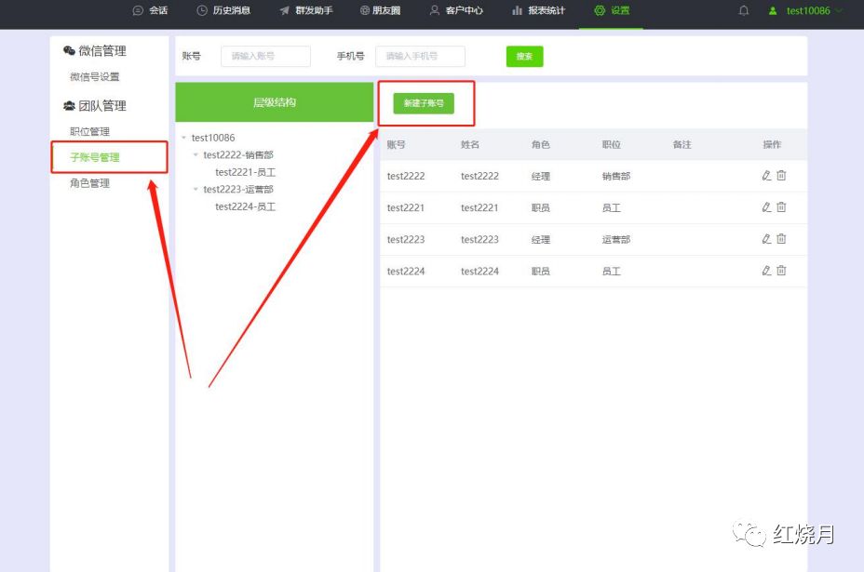Click the 操作 column header
This screenshot has height=572, width=864.
point(772,144)
